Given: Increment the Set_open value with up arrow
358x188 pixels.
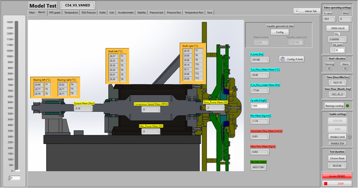Looking at the screenshot, I should tap(332, 49).
